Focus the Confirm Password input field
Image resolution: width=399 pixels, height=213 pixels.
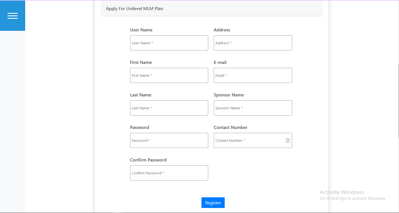point(169,173)
